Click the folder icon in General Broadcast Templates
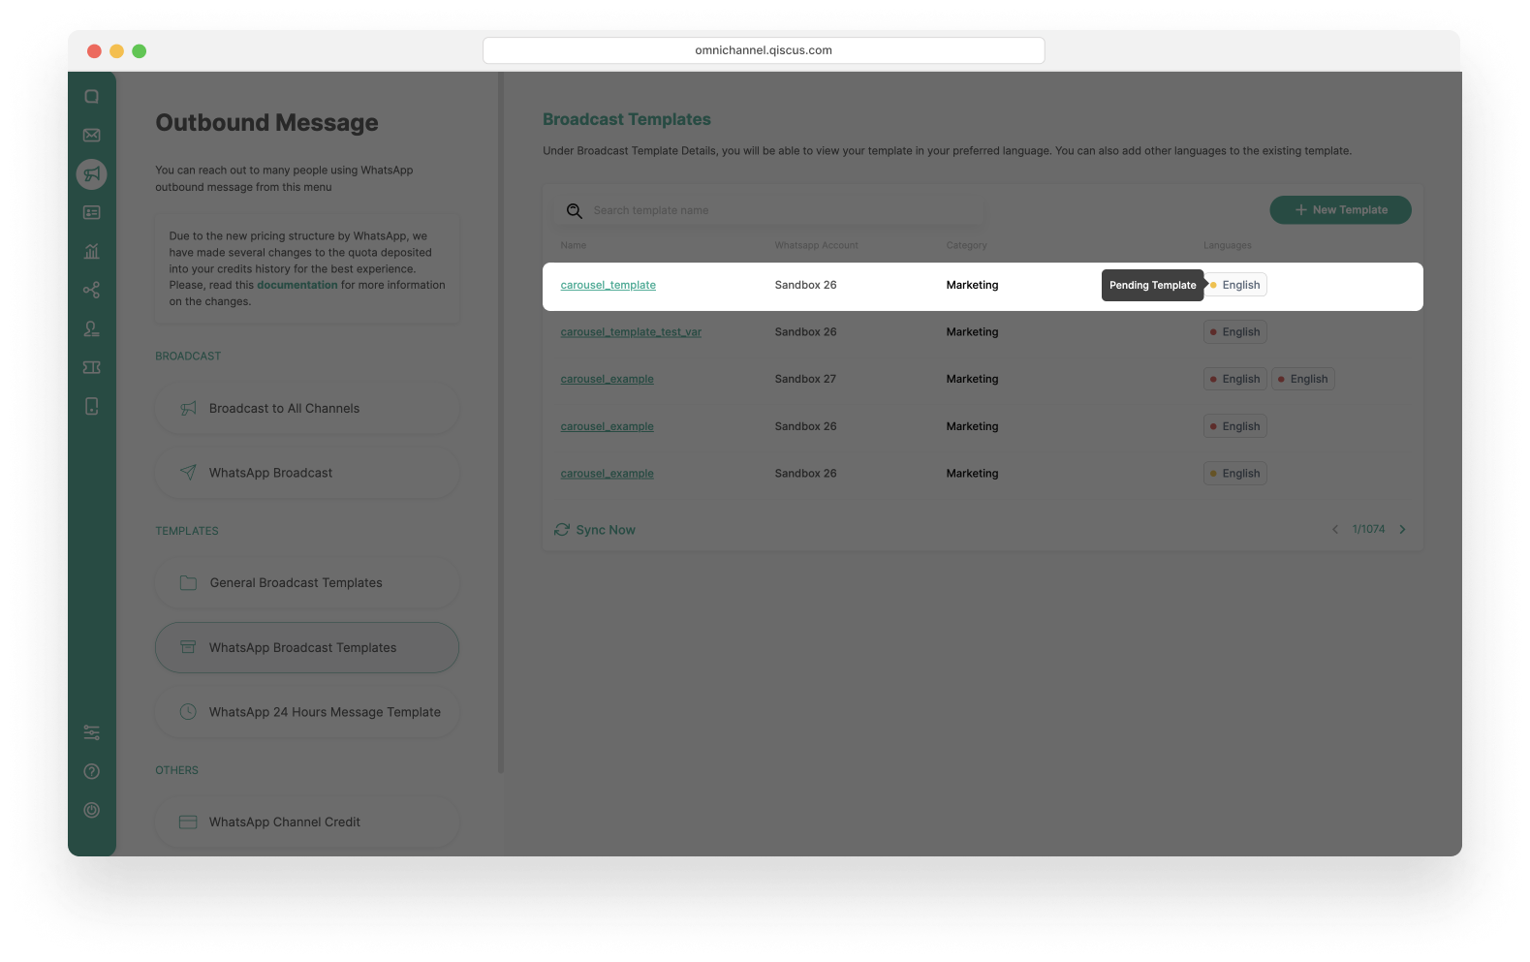This screenshot has height=962, width=1530. [188, 583]
